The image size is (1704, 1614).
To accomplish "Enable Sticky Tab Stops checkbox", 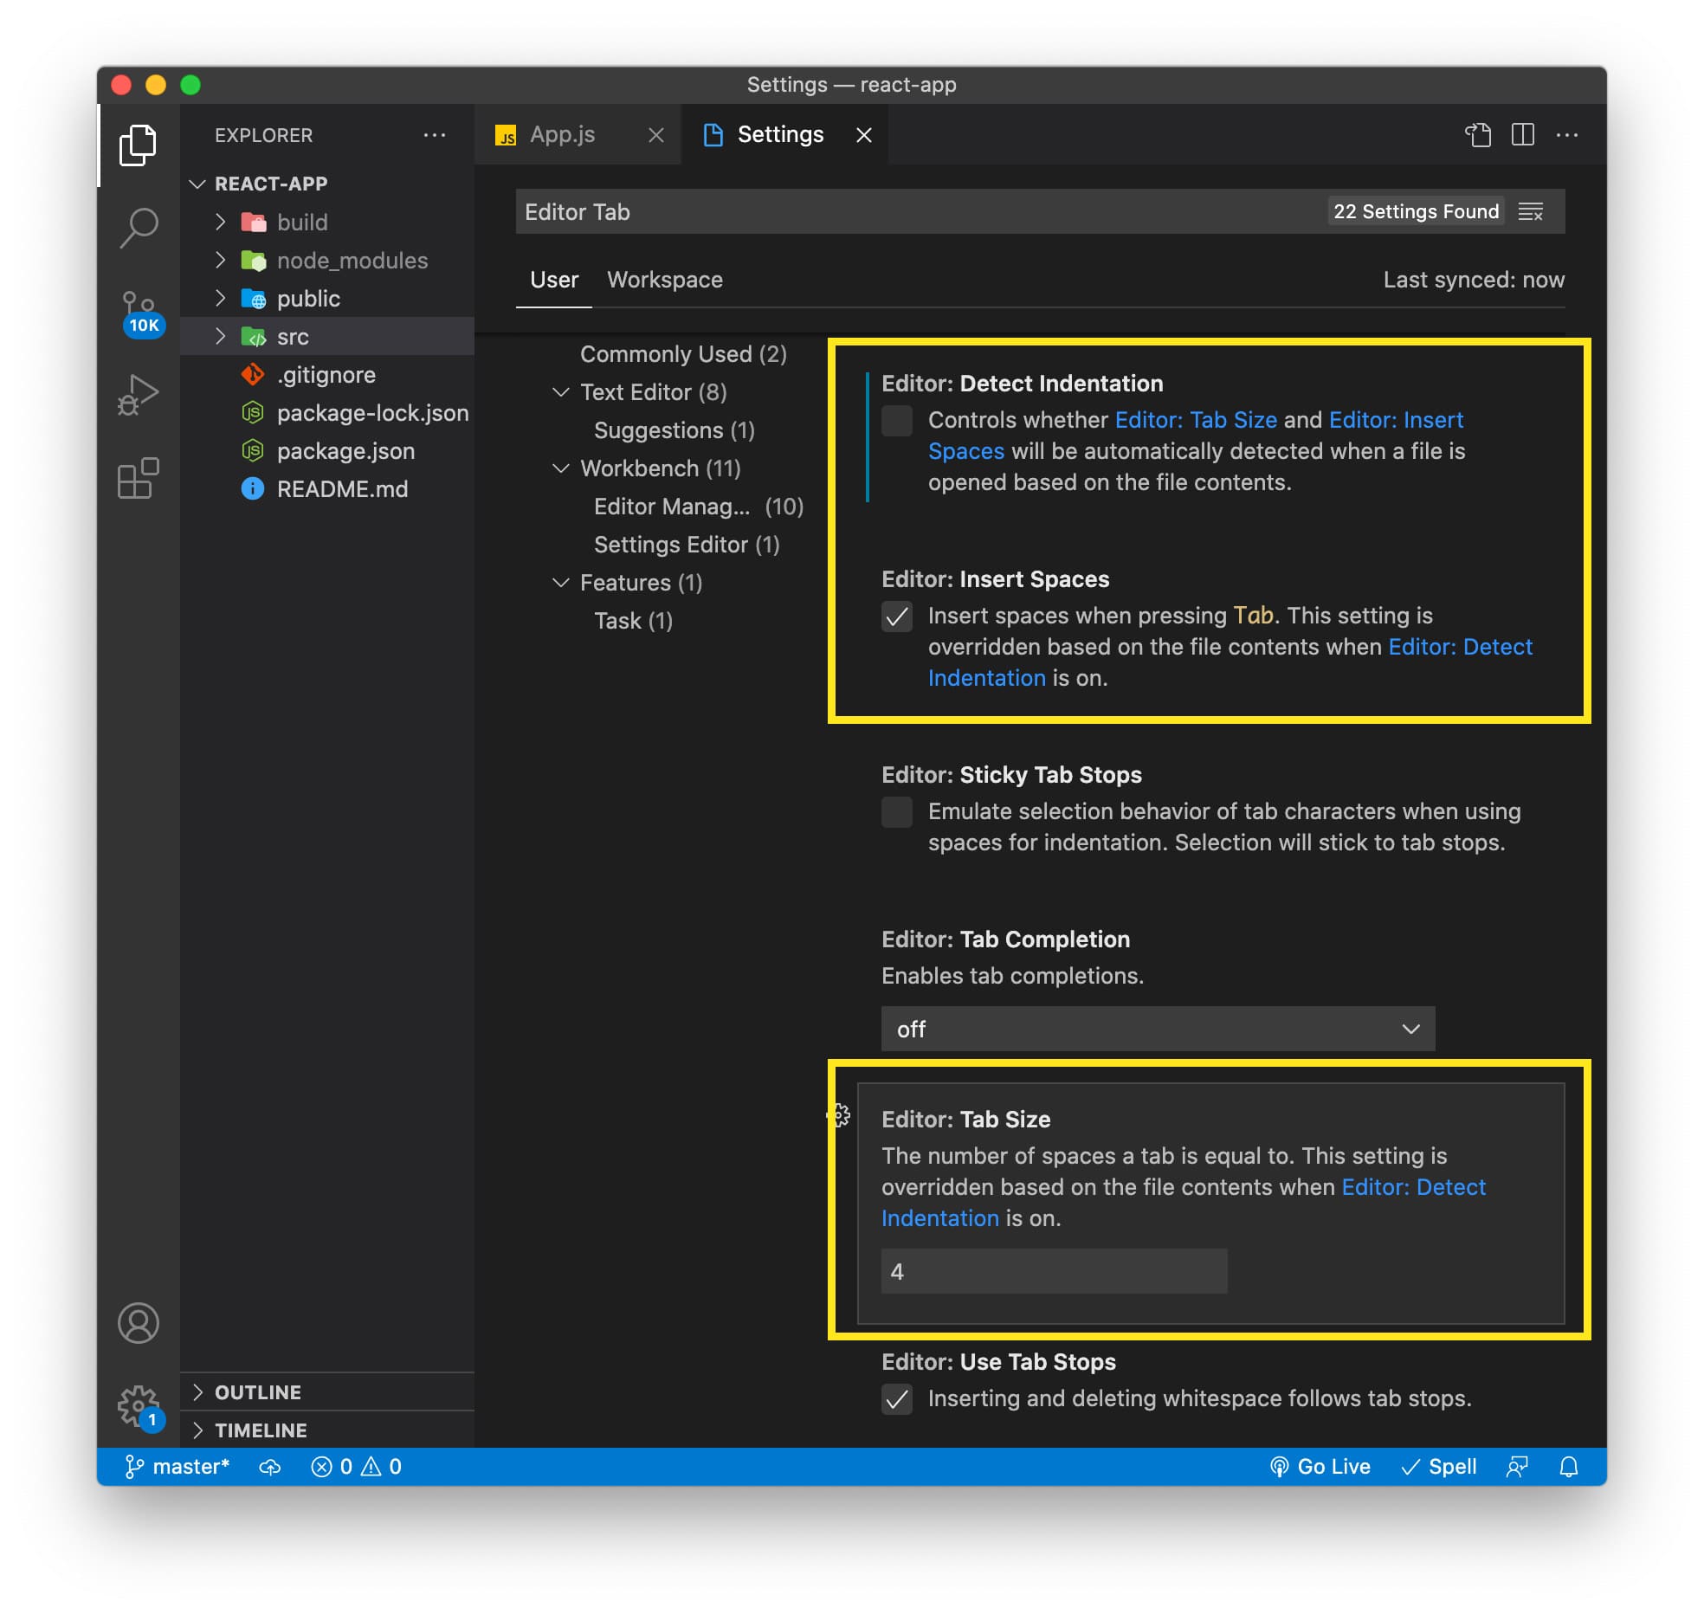I will point(897,813).
